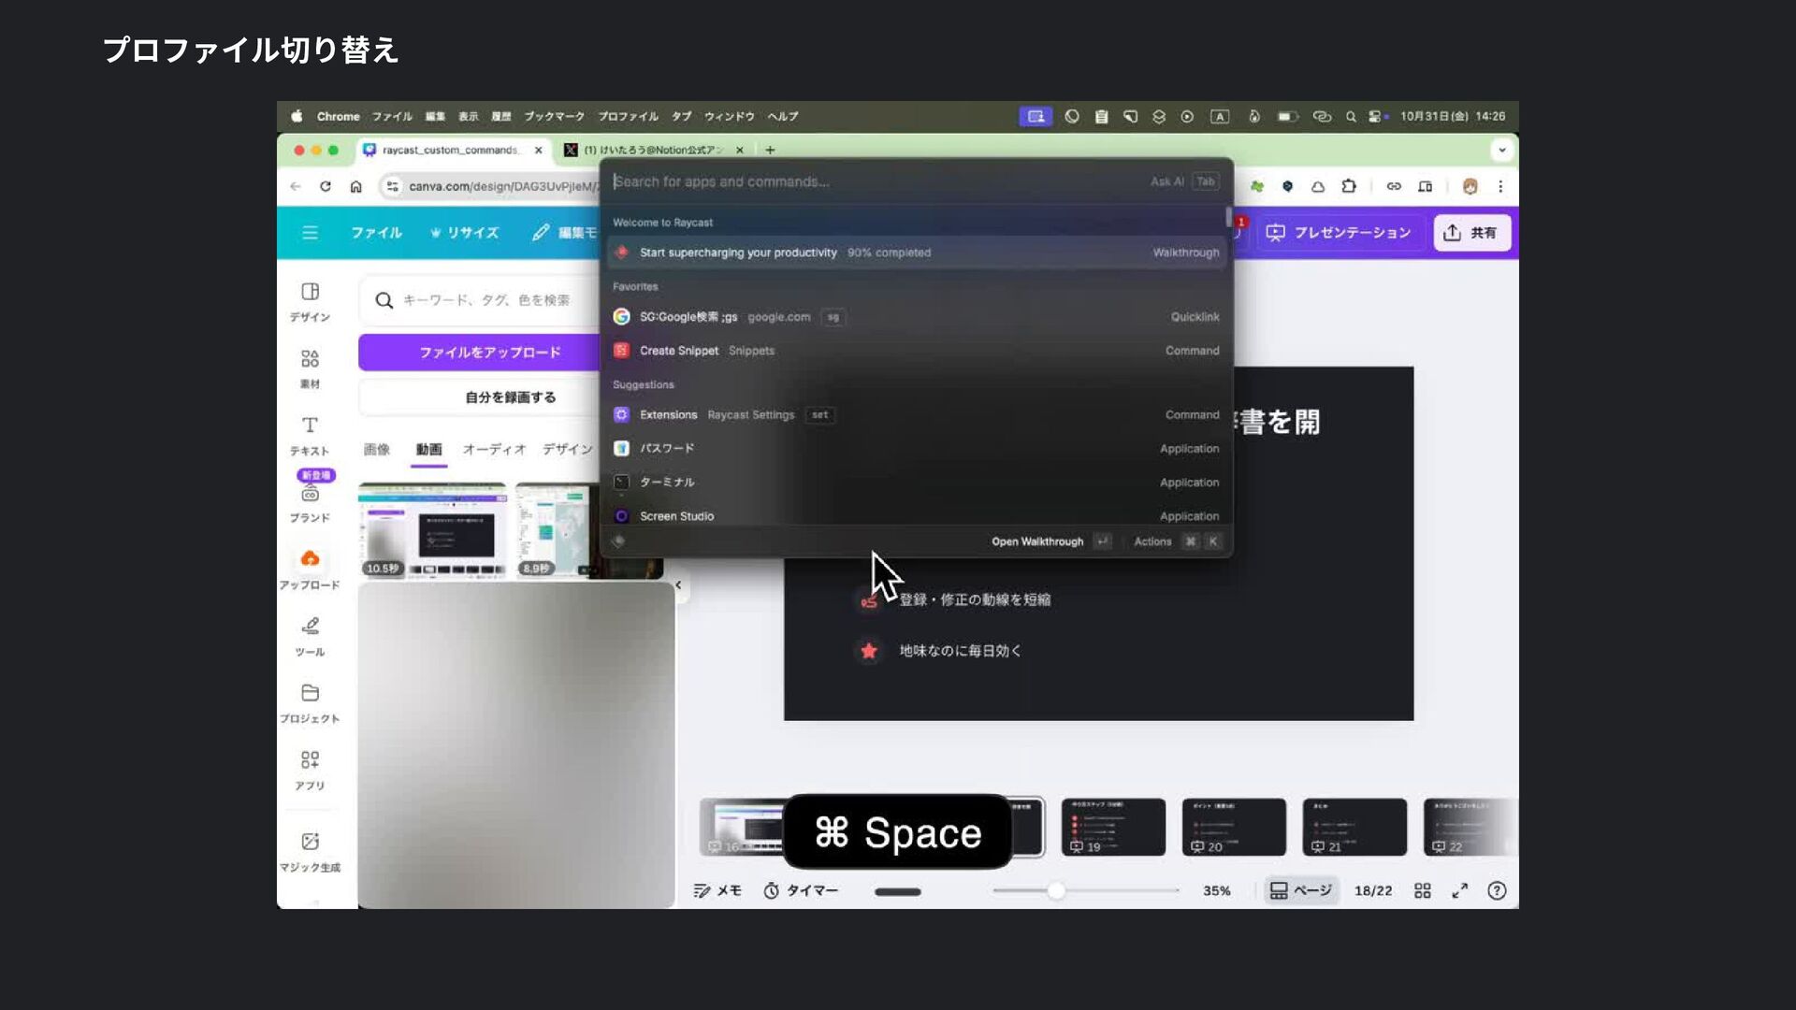Switch to the 動画 tab

(x=428, y=450)
